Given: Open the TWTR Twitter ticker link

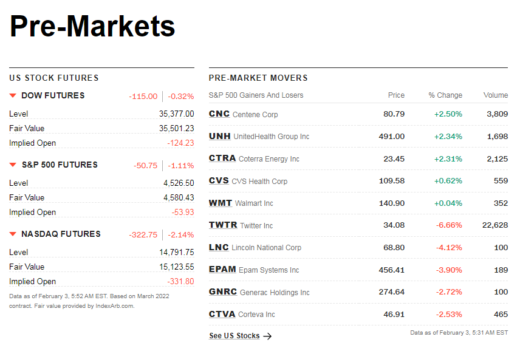Looking at the screenshot, I should tap(223, 225).
